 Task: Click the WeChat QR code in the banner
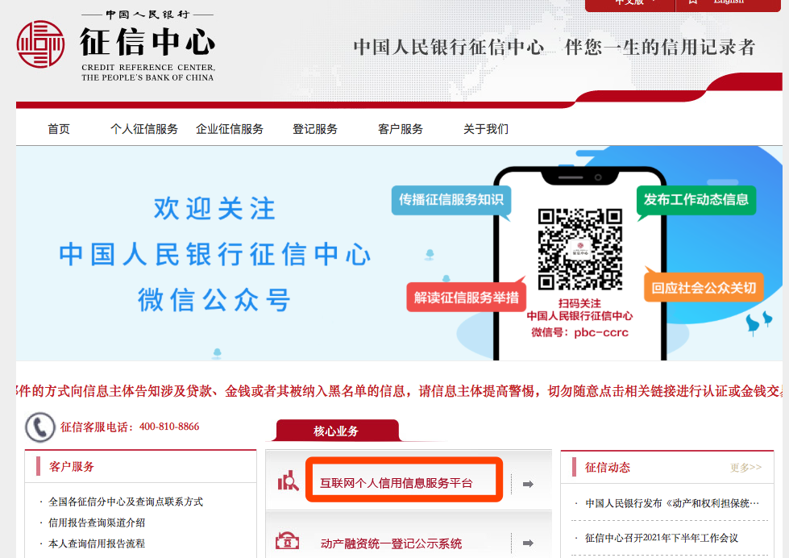pyautogui.click(x=580, y=249)
